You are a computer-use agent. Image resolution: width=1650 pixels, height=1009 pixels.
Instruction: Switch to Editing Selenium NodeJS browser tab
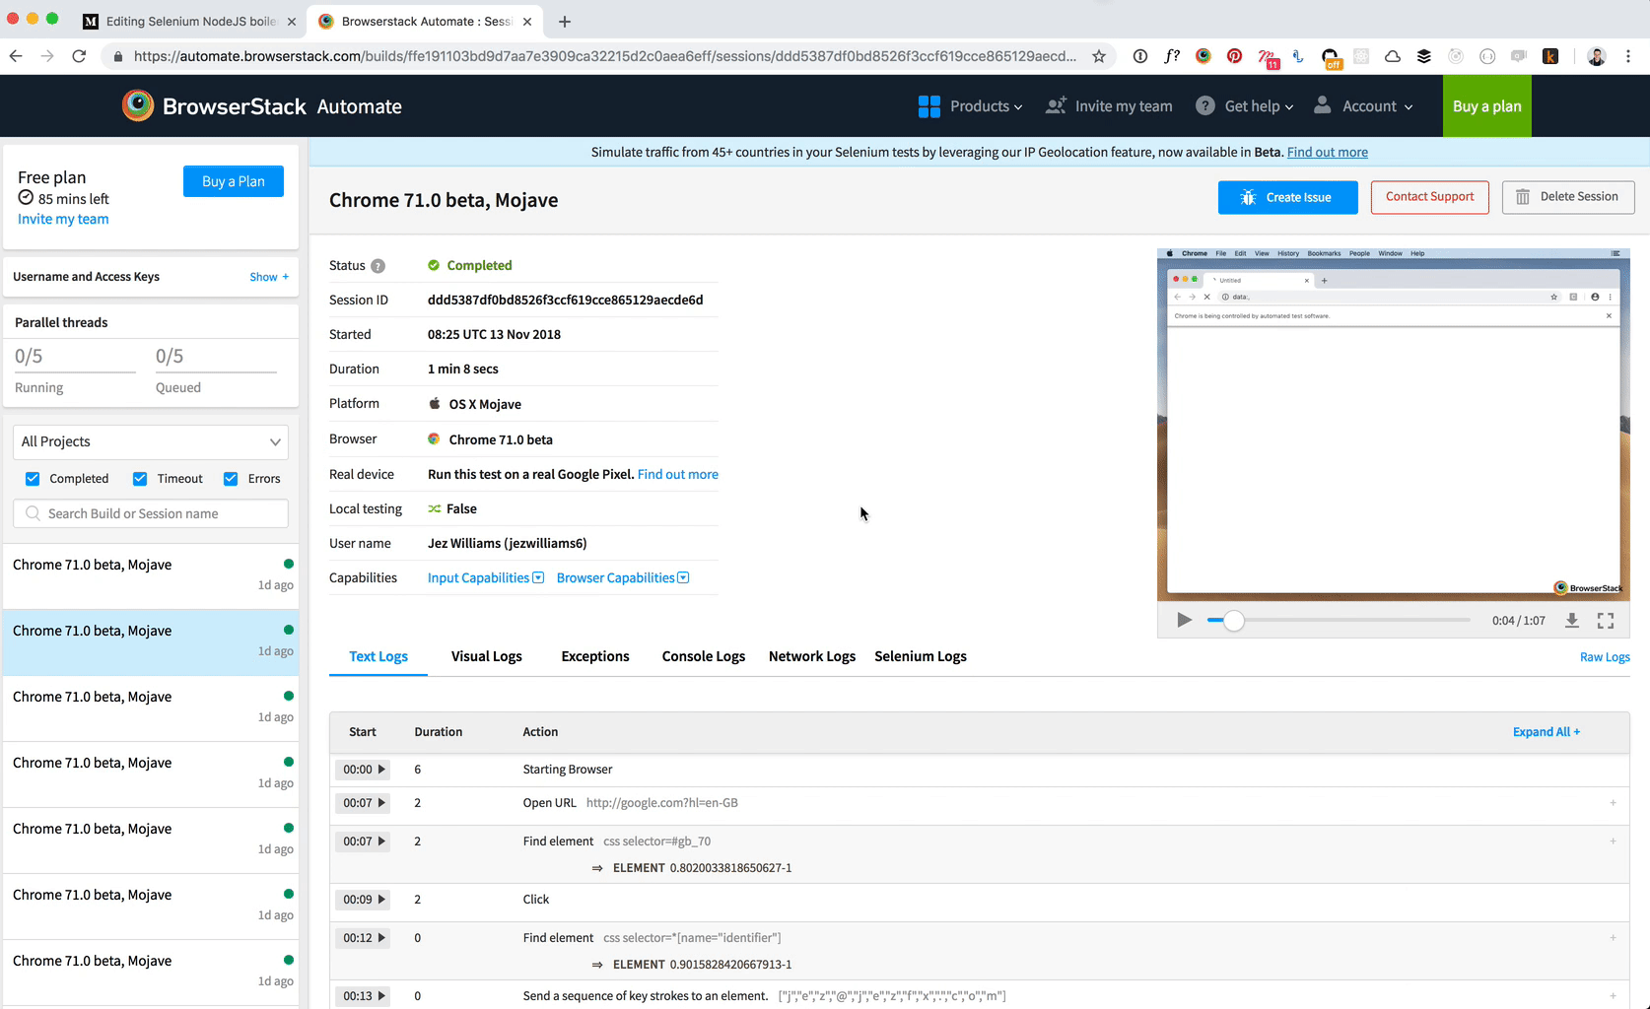click(191, 21)
